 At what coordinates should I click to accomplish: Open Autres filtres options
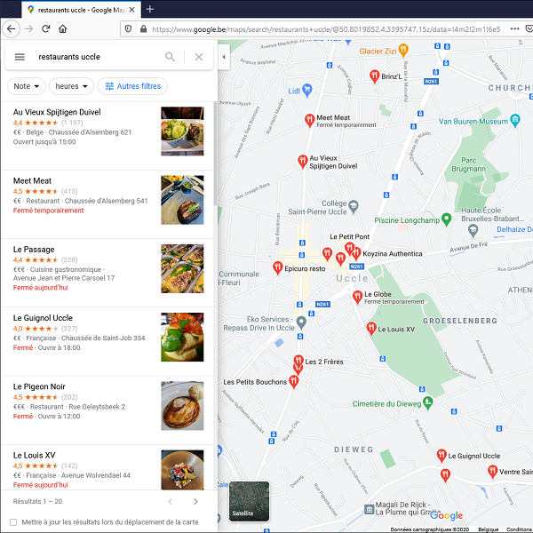click(132, 86)
